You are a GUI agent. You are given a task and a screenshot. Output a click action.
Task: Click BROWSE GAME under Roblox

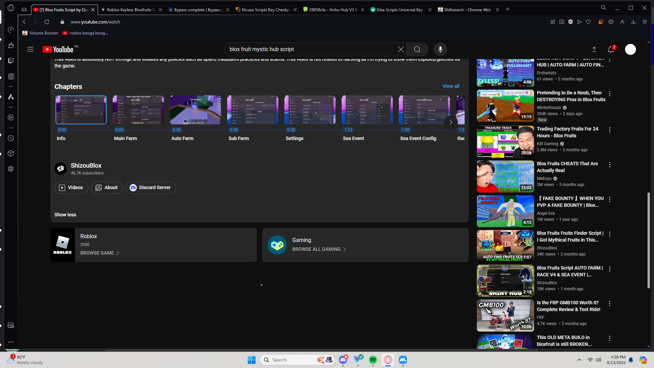click(100, 253)
